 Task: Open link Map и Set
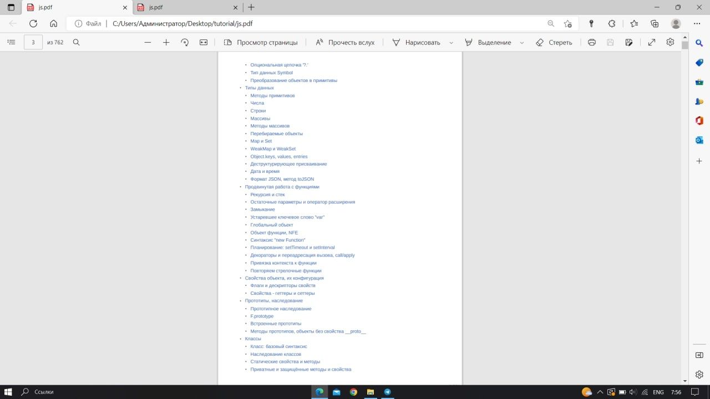click(x=261, y=141)
